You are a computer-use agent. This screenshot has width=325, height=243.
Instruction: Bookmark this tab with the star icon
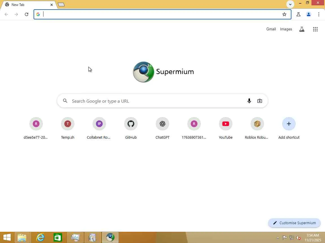[x=284, y=14]
